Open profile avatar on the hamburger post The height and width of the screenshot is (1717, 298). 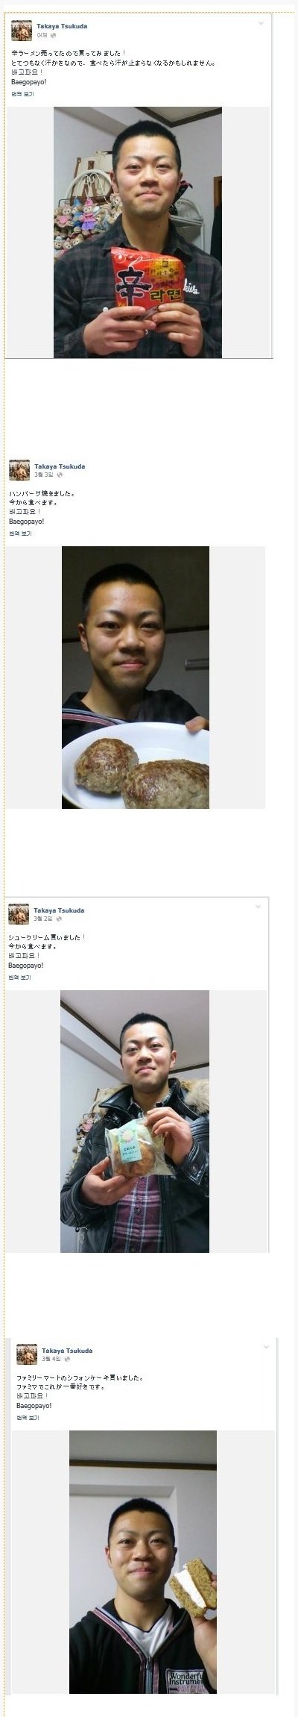tap(19, 470)
